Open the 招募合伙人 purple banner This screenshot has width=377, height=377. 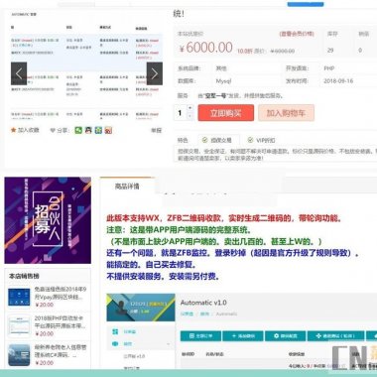[48, 220]
